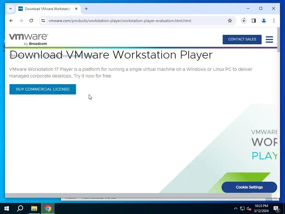Open a new browser tab

click(86, 9)
